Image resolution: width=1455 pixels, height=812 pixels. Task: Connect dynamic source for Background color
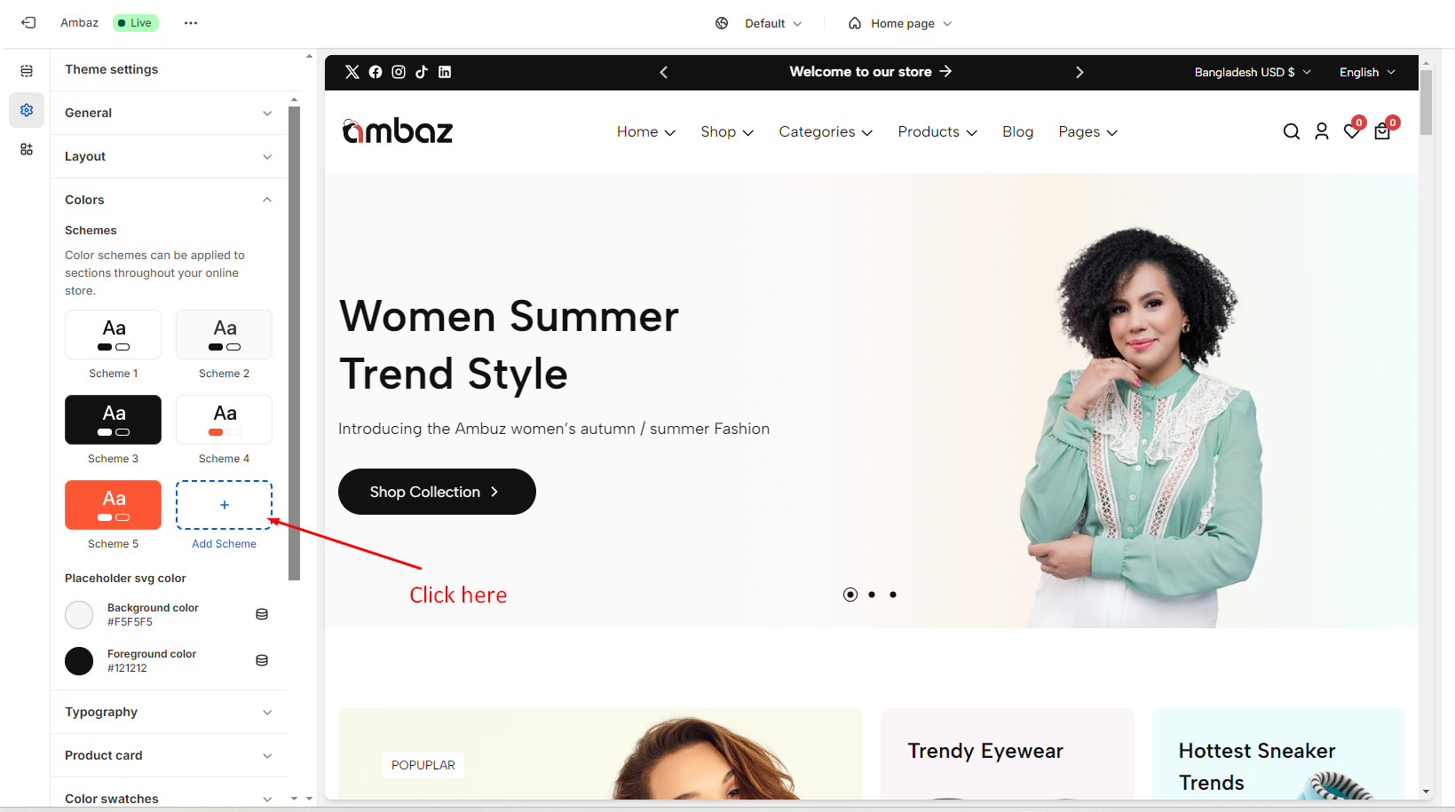[262, 614]
